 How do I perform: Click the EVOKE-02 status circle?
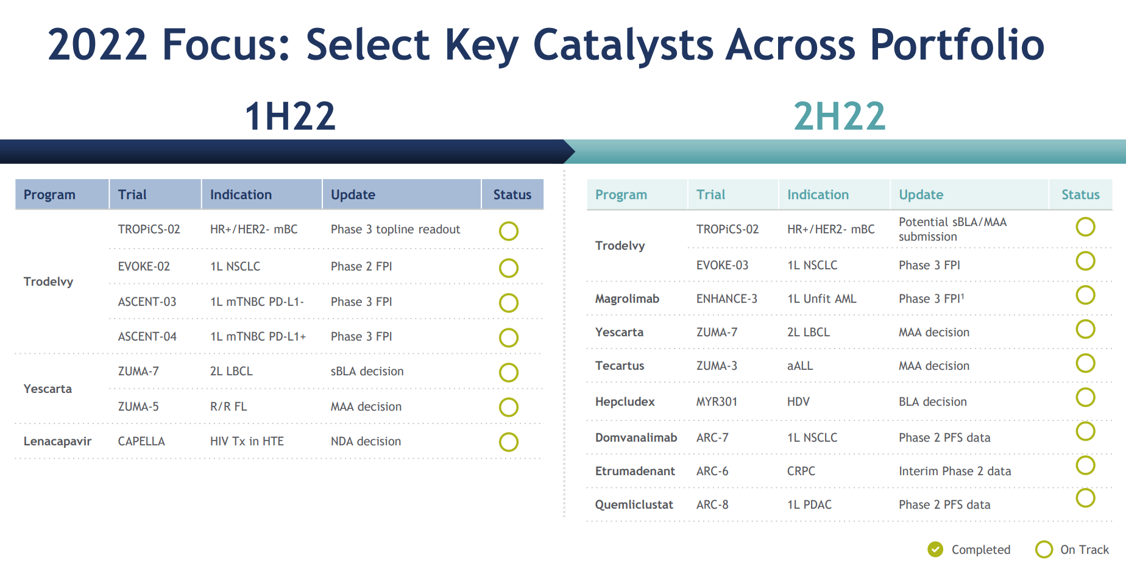[x=509, y=268]
